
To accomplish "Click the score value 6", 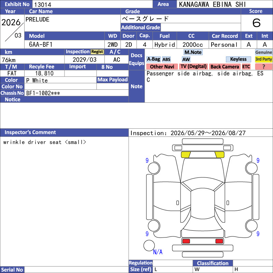I will pyautogui.click(x=257, y=23).
